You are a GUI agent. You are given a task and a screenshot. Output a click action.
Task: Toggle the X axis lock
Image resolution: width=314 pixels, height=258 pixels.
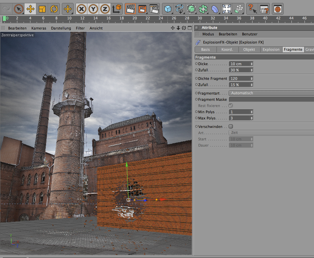tap(81, 9)
